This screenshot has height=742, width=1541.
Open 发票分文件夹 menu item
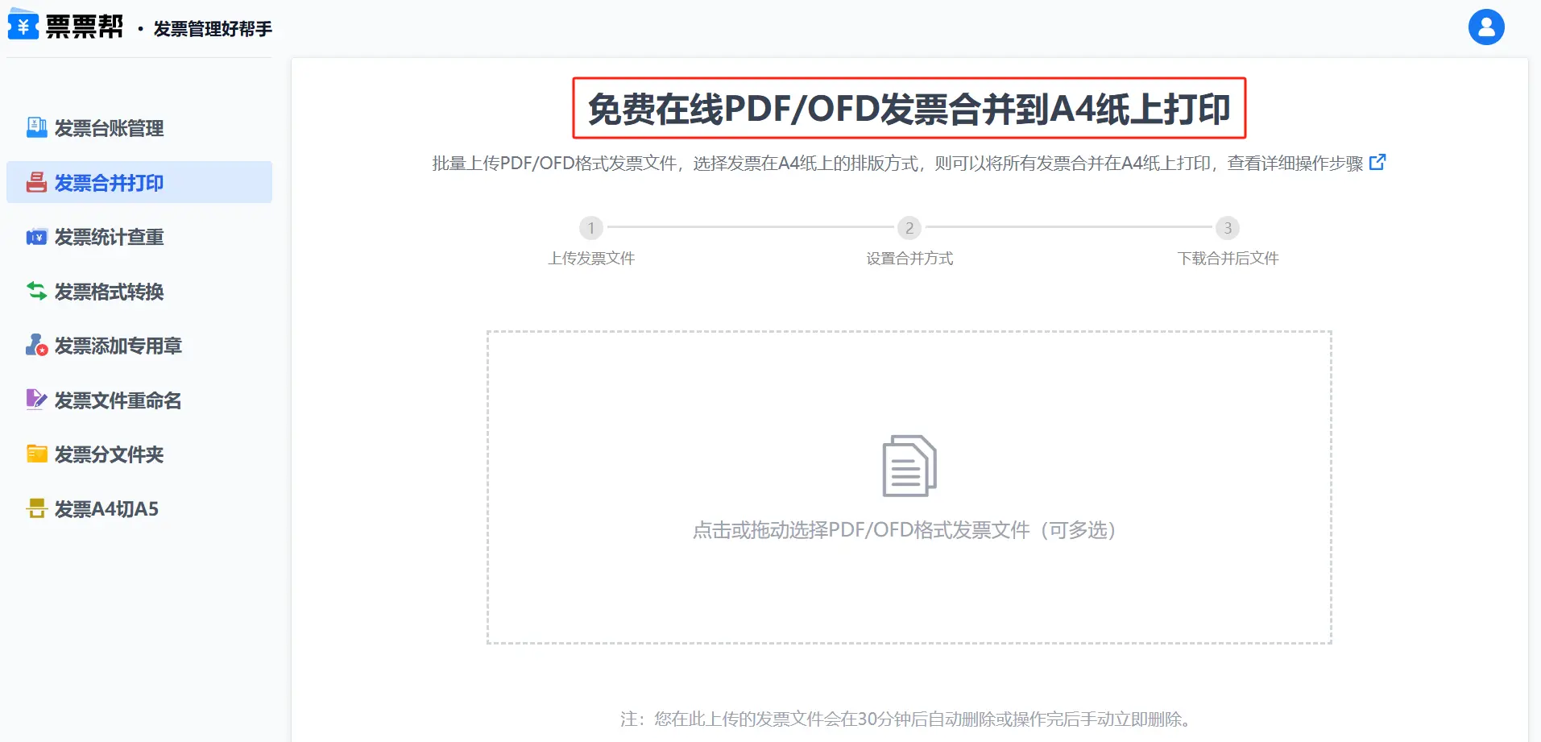coord(139,454)
